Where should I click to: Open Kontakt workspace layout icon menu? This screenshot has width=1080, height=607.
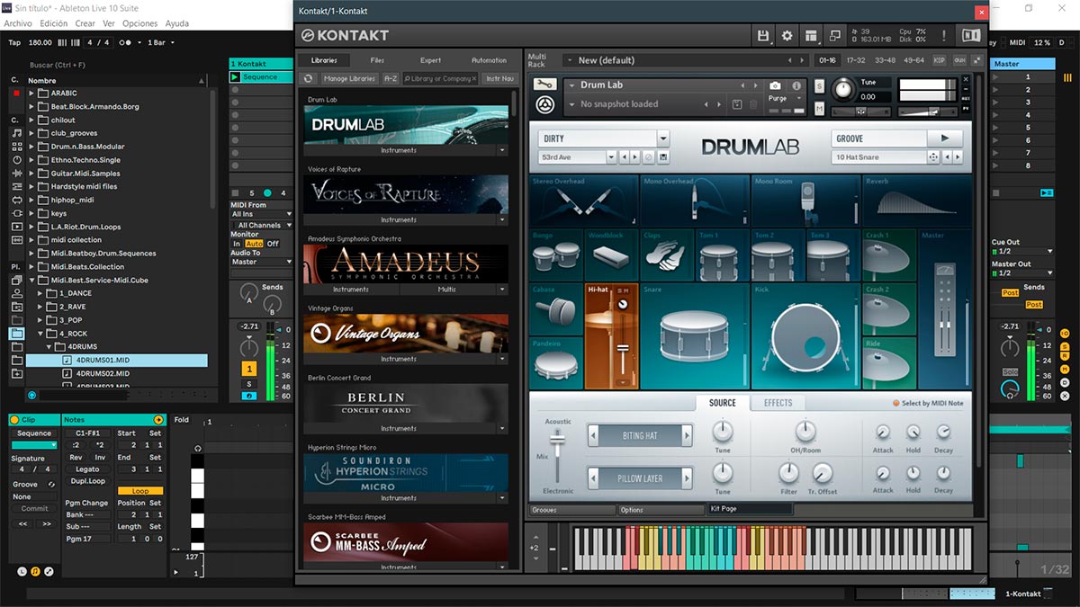pyautogui.click(x=812, y=35)
